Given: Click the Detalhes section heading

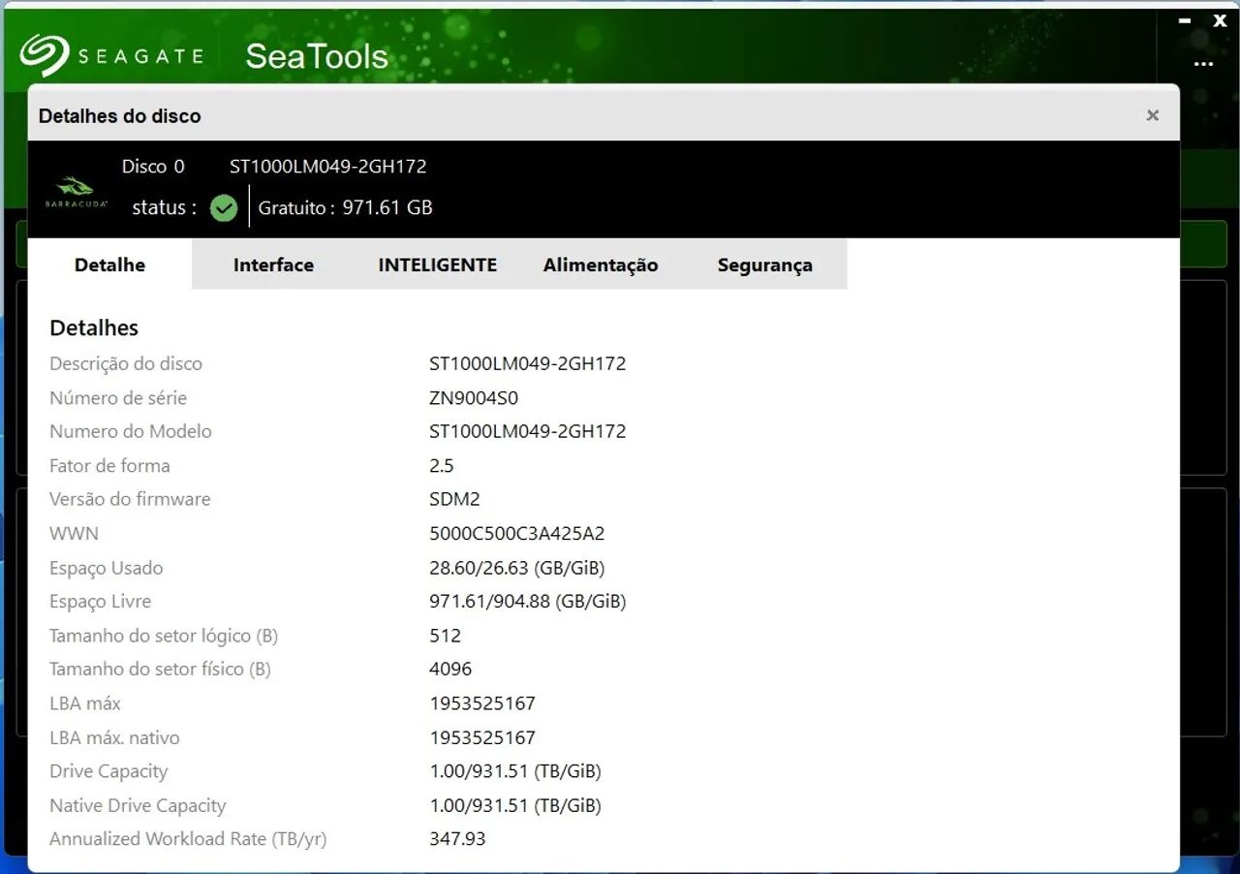Looking at the screenshot, I should click(94, 328).
